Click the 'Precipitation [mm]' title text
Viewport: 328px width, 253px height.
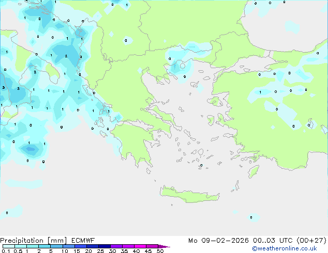[x=34, y=241]
